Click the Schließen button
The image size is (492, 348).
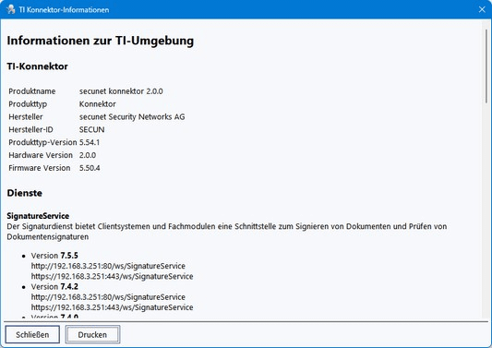pos(32,334)
